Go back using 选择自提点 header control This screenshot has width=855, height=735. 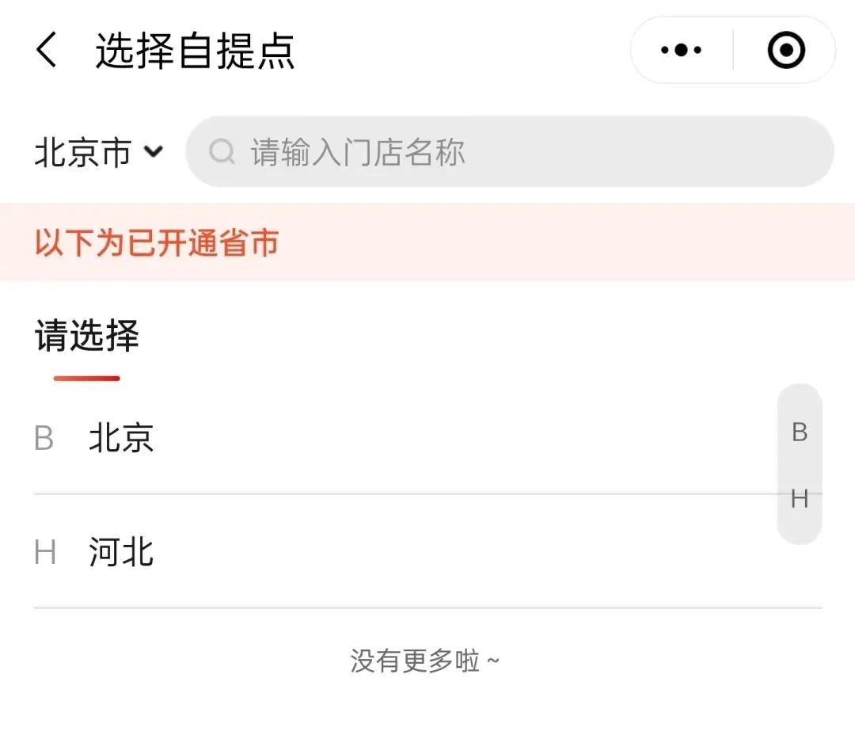[x=46, y=49]
